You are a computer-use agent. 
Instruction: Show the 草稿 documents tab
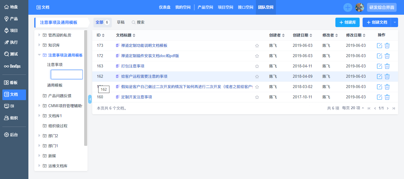(121, 22)
